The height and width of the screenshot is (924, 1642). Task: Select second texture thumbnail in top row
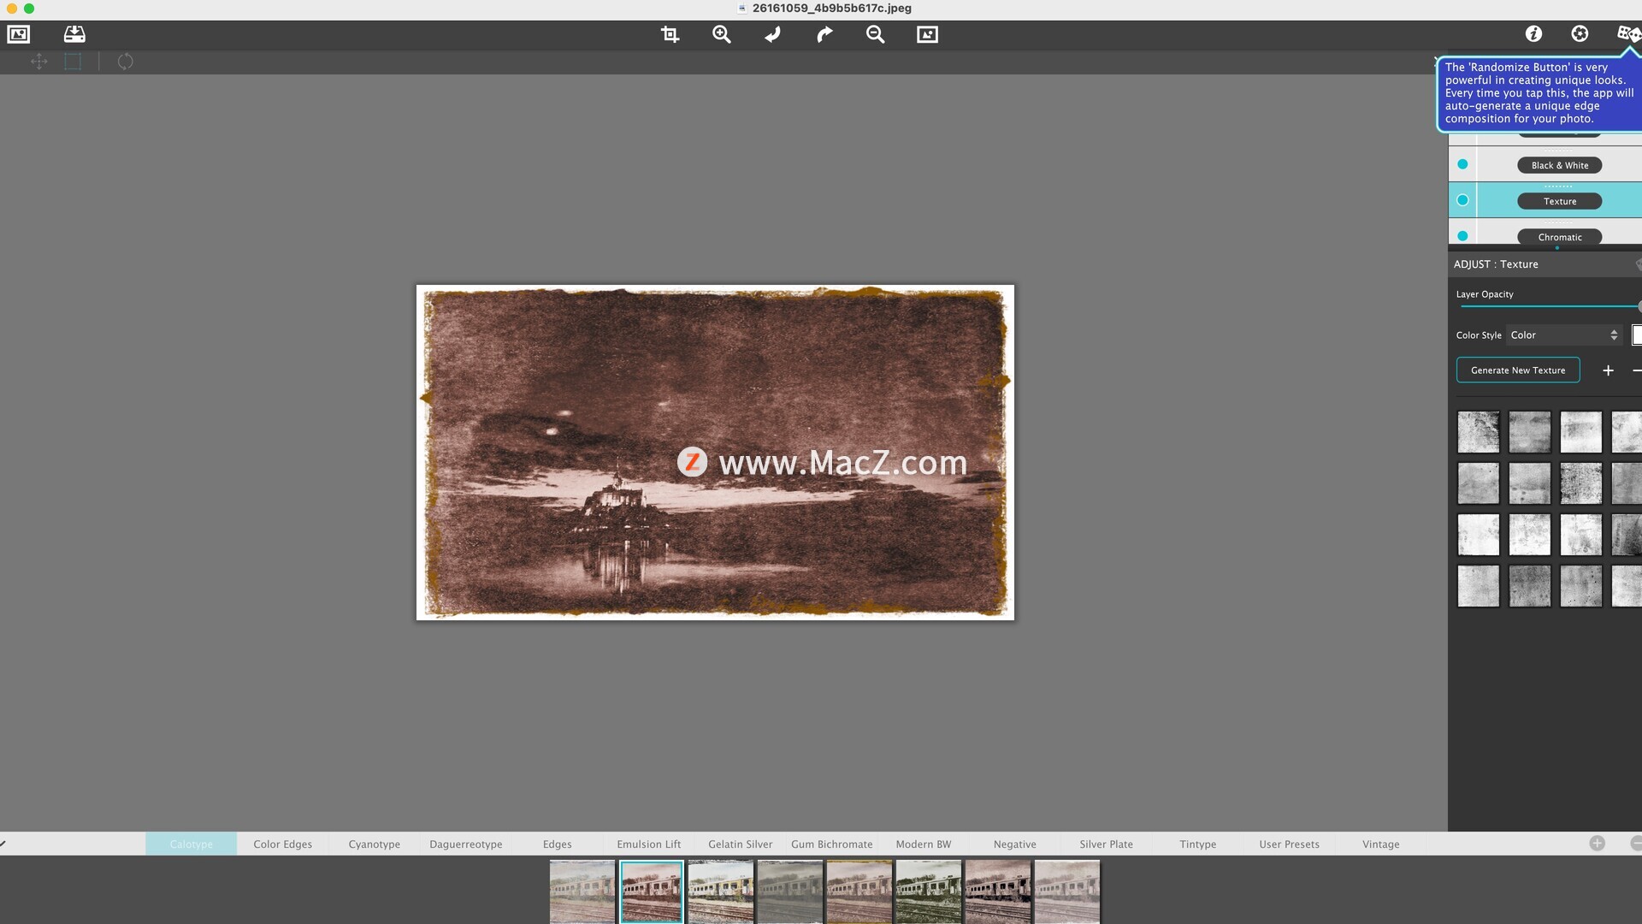tap(1529, 432)
